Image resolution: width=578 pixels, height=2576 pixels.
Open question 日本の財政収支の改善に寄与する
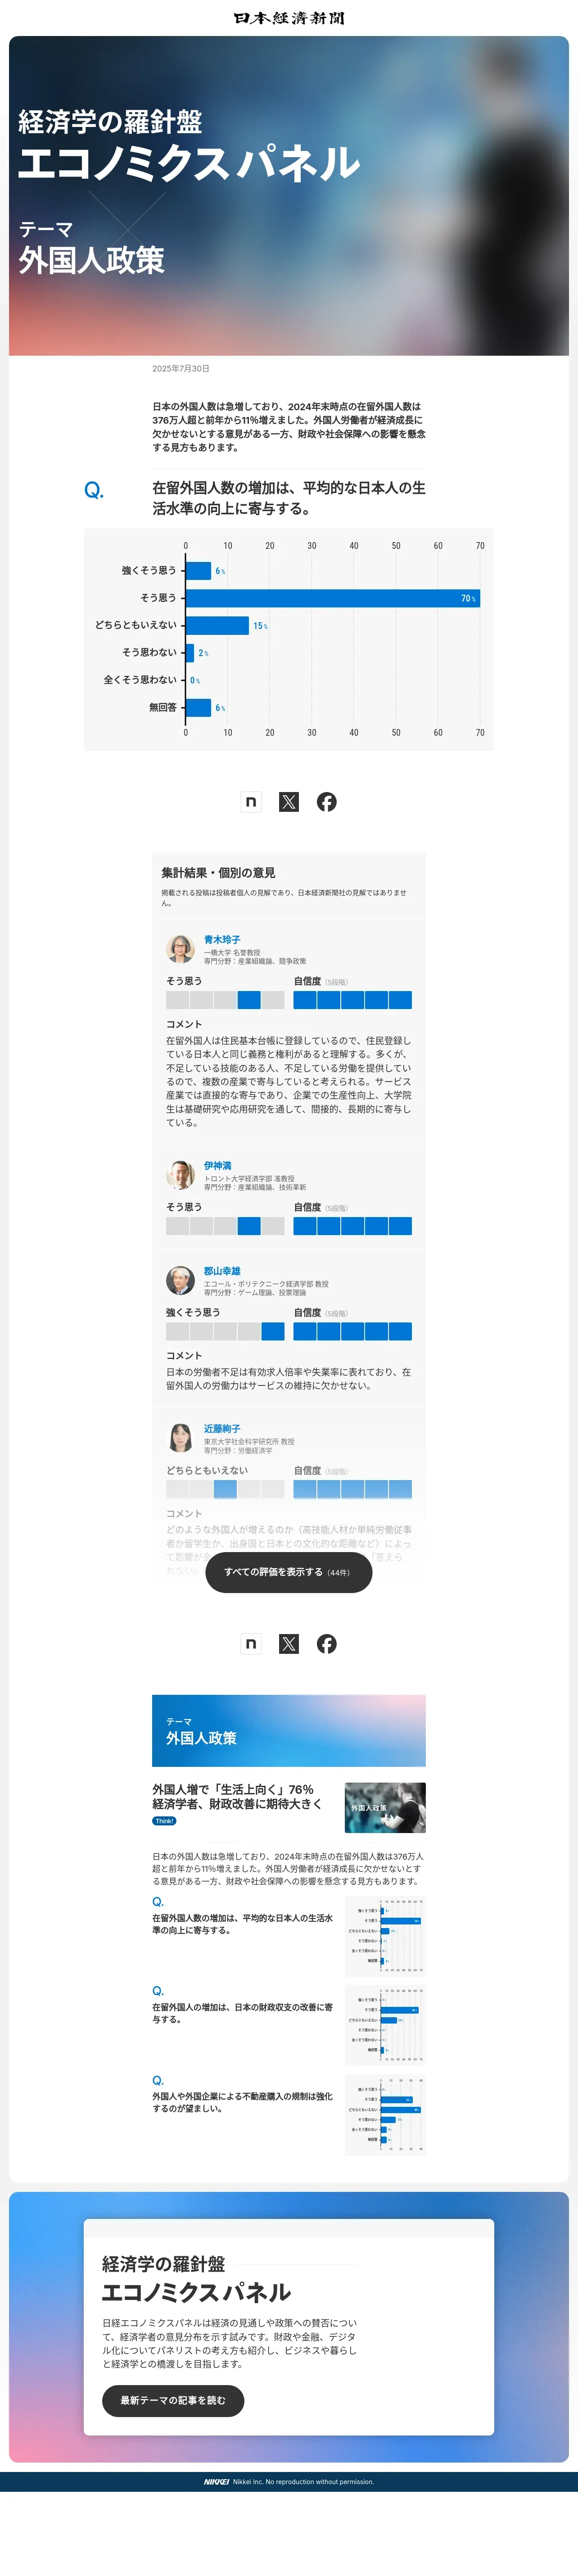coord(242,2013)
